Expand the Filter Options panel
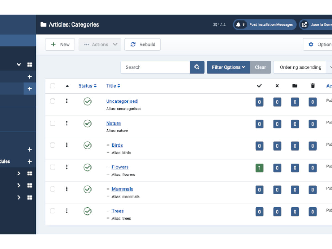Screen dimensions: 332x249 point(229,67)
